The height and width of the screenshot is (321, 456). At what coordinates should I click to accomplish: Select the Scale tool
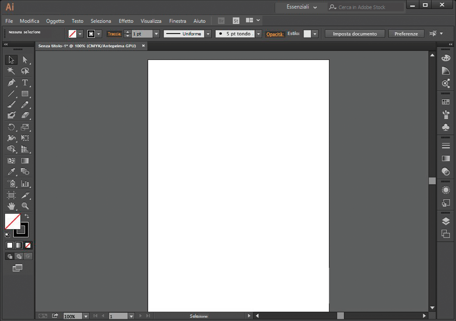click(x=25, y=127)
